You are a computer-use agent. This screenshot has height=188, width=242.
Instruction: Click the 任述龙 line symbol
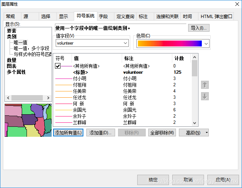[64, 97]
